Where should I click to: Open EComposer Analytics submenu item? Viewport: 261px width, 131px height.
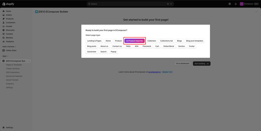(10, 84)
